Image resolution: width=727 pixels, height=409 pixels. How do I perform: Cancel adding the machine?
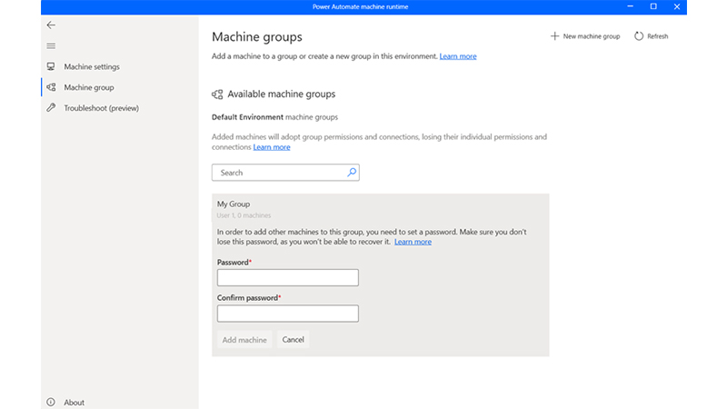click(293, 340)
